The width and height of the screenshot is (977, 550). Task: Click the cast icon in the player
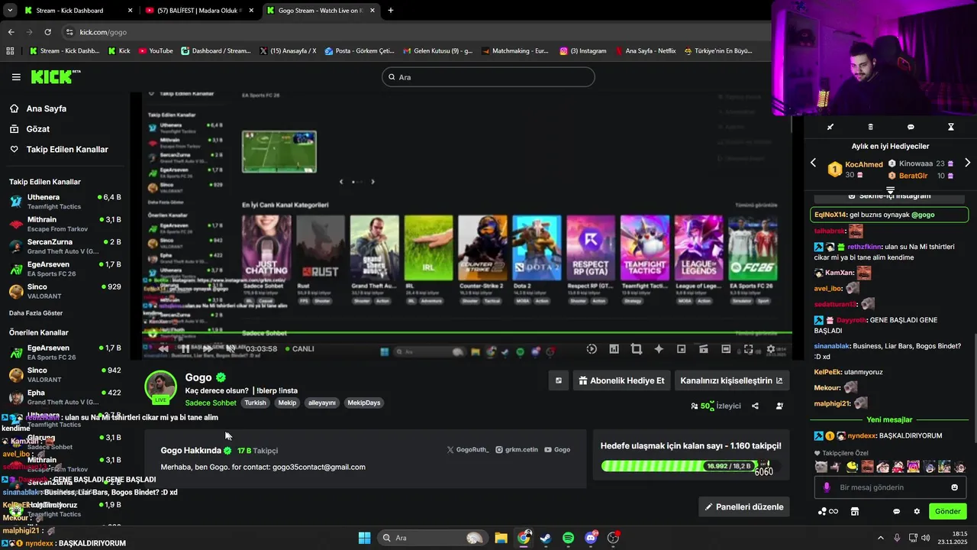coord(703,349)
